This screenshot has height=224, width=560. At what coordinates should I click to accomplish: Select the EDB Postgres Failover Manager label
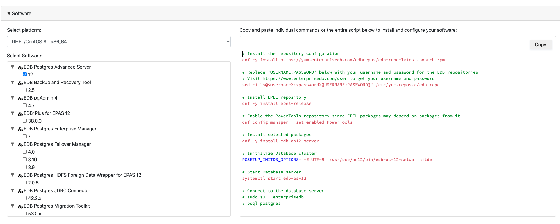click(57, 144)
